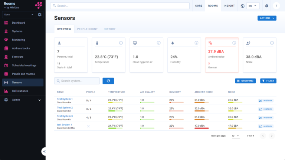Sort by Humidity column header
This screenshot has height=160, width=285.
pos(175,92)
